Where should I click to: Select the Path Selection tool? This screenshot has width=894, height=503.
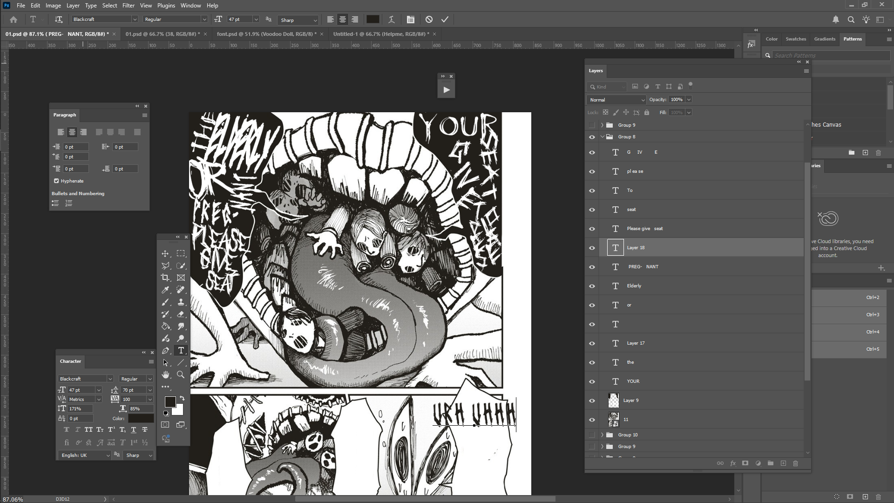(x=165, y=363)
